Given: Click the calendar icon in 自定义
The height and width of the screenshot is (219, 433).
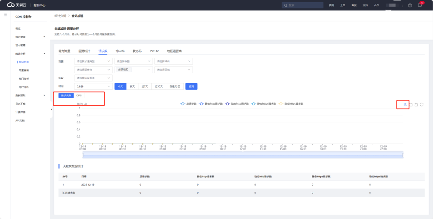Looking at the screenshot, I should click(x=179, y=87).
